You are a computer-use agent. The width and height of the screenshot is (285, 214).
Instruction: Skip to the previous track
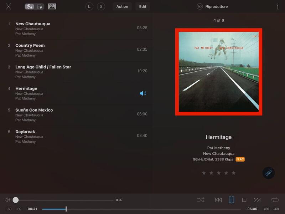pos(218,200)
